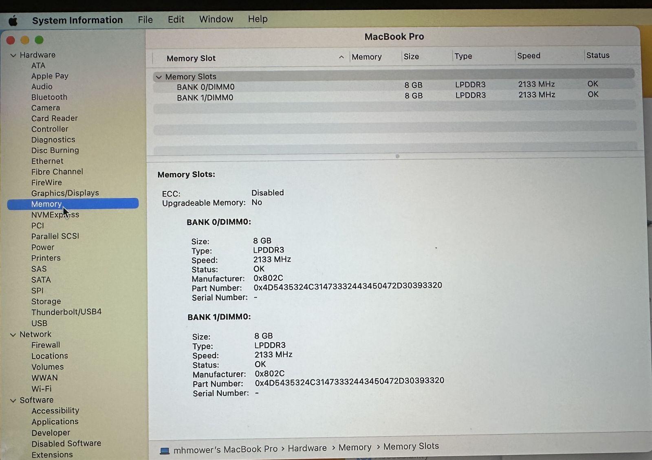Select the BANK 1/DIMM0 row
The height and width of the screenshot is (460, 652).
tap(205, 98)
